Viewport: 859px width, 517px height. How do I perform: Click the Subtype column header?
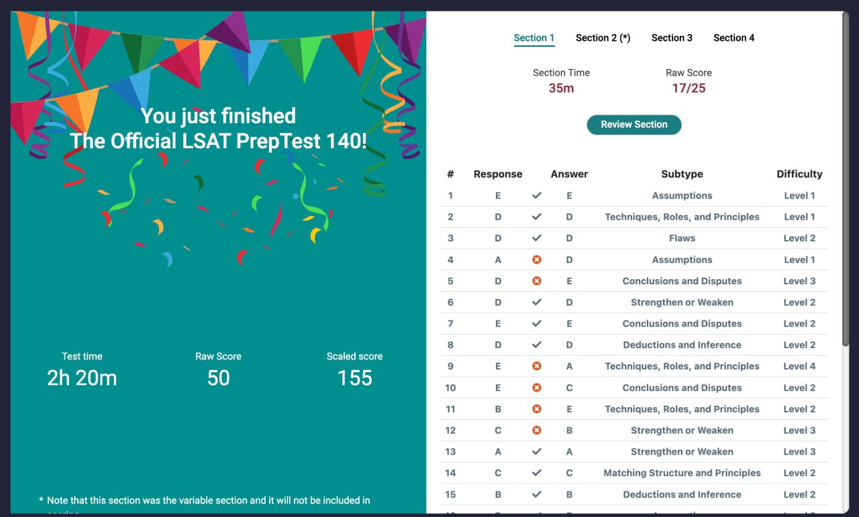682,174
